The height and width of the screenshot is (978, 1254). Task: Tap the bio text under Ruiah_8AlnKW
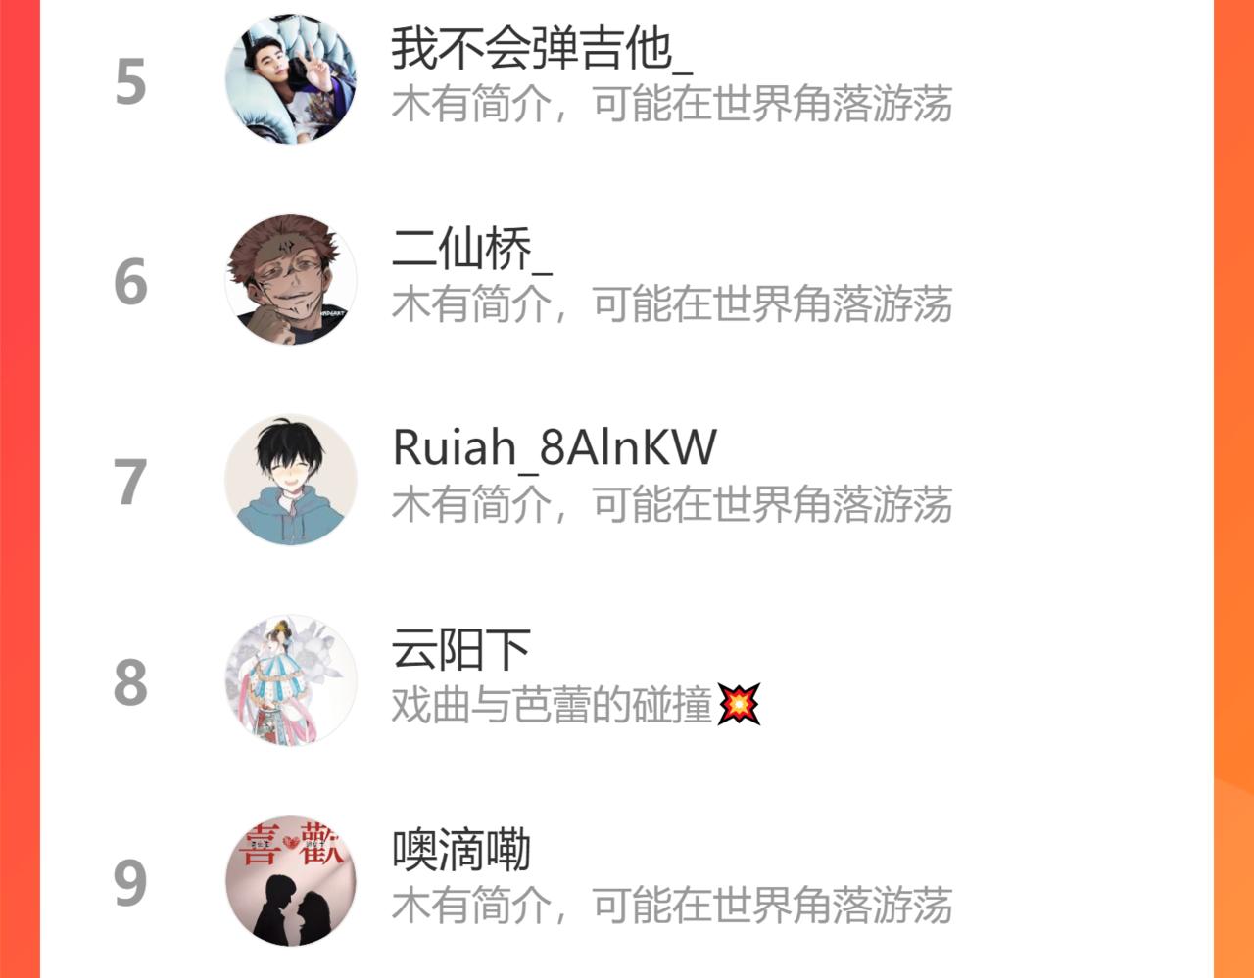coord(672,504)
